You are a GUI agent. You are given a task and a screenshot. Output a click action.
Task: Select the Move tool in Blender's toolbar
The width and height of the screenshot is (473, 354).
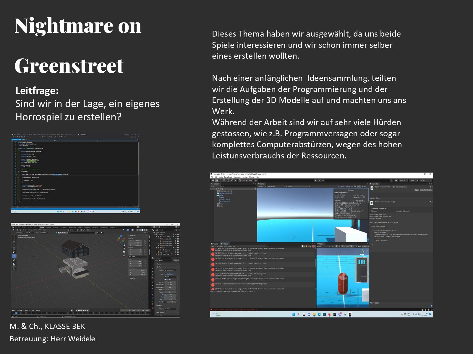(x=14, y=245)
